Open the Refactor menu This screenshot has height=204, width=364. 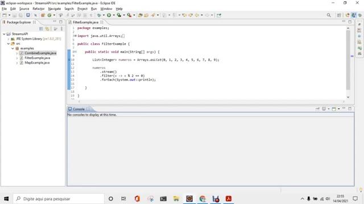click(39, 9)
